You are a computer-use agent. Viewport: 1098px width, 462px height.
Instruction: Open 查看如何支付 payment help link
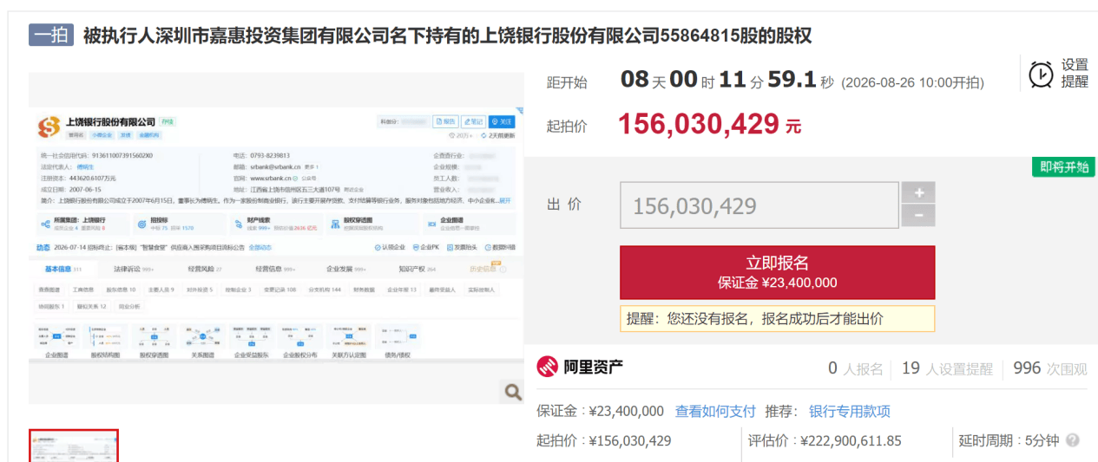coord(716,411)
